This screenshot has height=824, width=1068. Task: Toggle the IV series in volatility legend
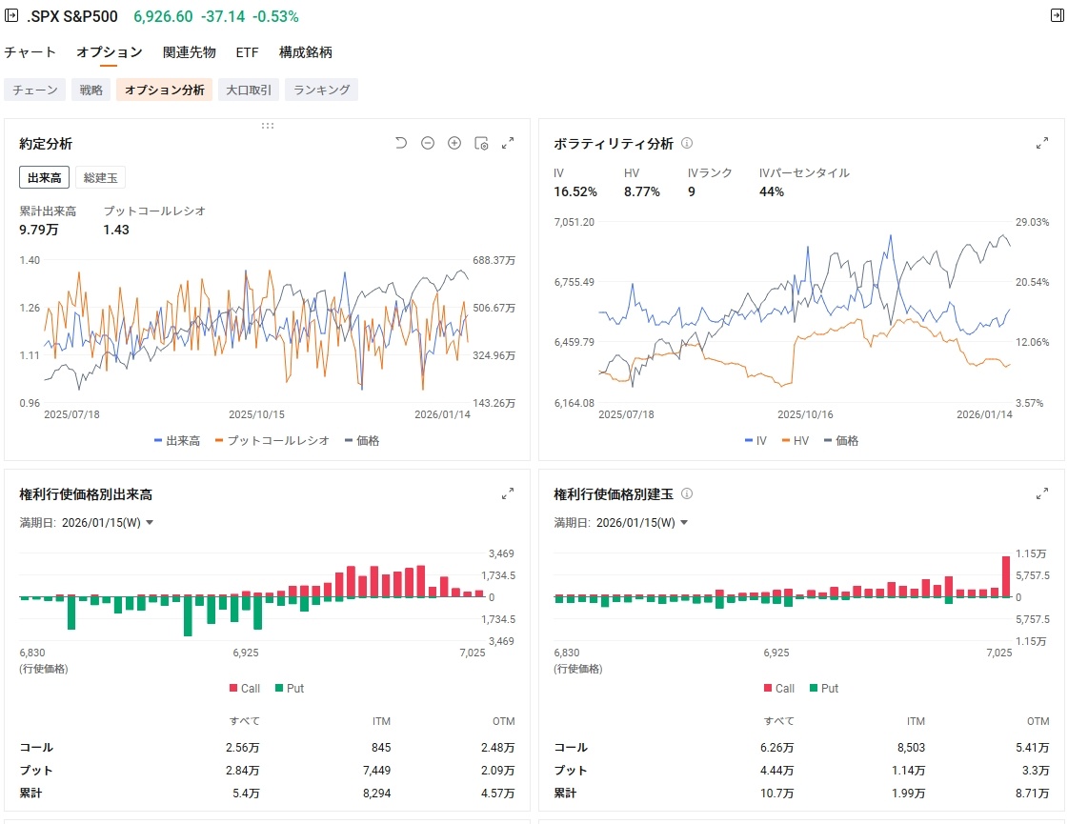pos(756,441)
